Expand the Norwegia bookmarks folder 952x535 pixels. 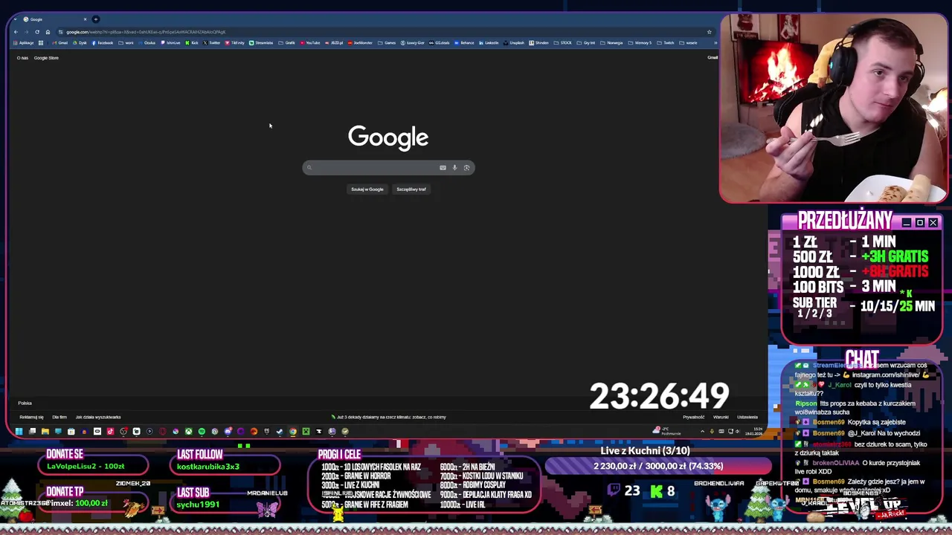(611, 42)
